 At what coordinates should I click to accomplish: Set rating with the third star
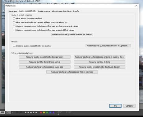[x=31, y=112]
